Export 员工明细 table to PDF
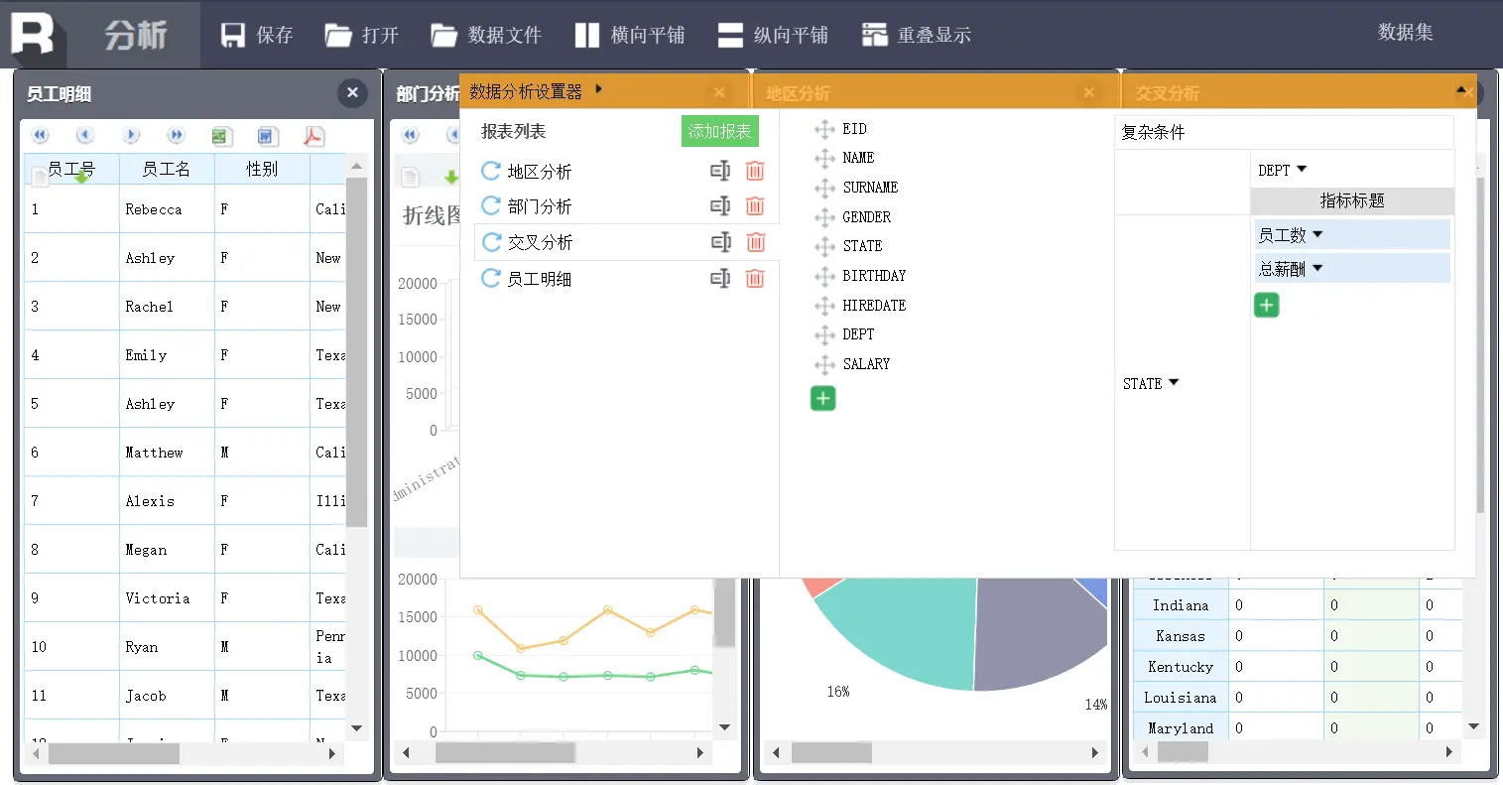 [314, 136]
